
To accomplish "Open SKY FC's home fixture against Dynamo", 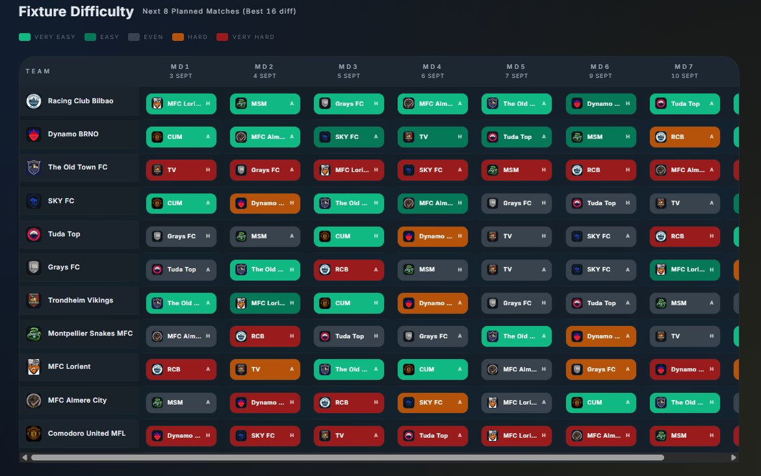I will (264, 203).
